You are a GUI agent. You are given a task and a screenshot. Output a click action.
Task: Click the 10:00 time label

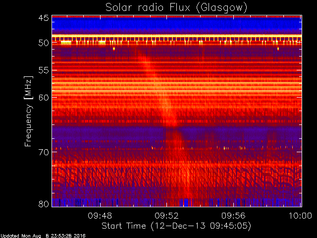click(x=300, y=216)
